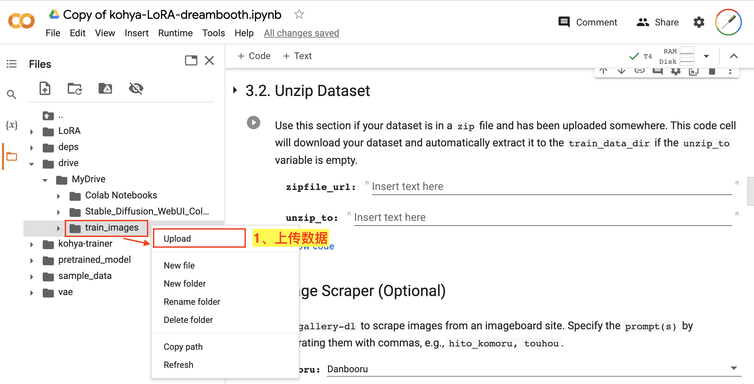Toggle the header collapse chevron above the cells
Image resolution: width=754 pixels, height=384 pixels.
coord(734,56)
